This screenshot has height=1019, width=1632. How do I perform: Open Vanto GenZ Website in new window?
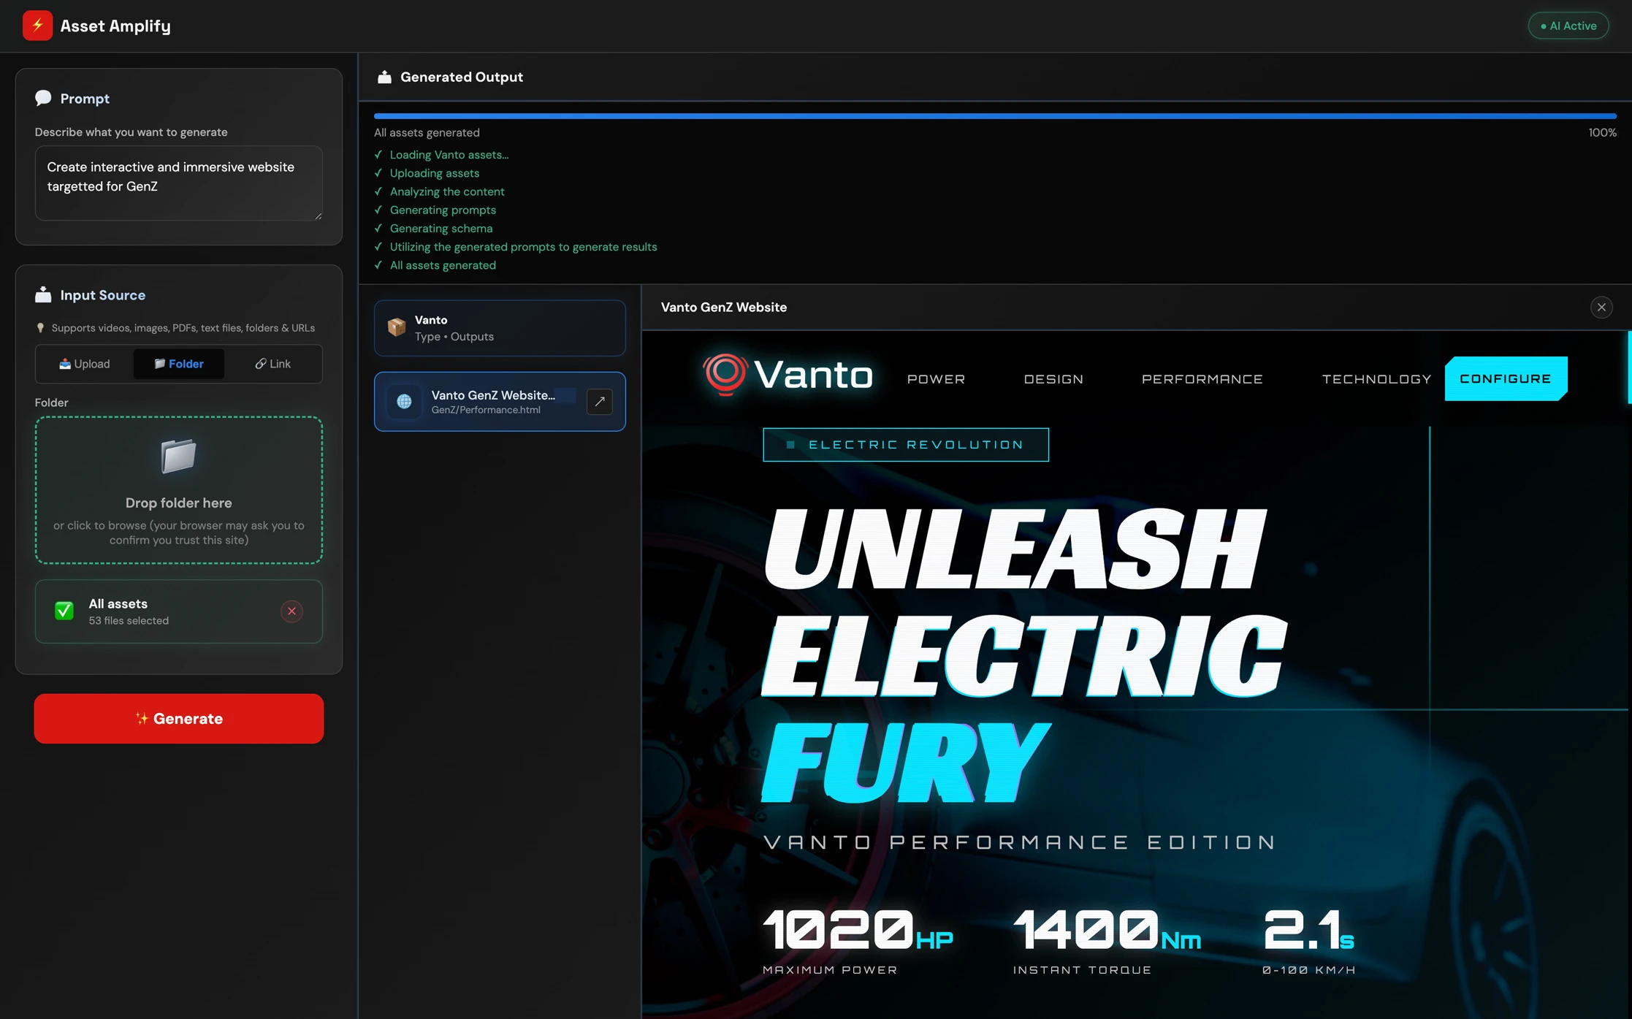point(599,401)
